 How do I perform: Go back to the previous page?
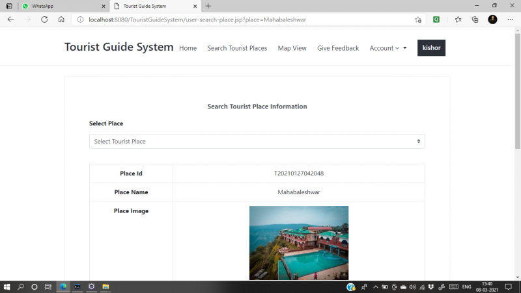pos(10,19)
